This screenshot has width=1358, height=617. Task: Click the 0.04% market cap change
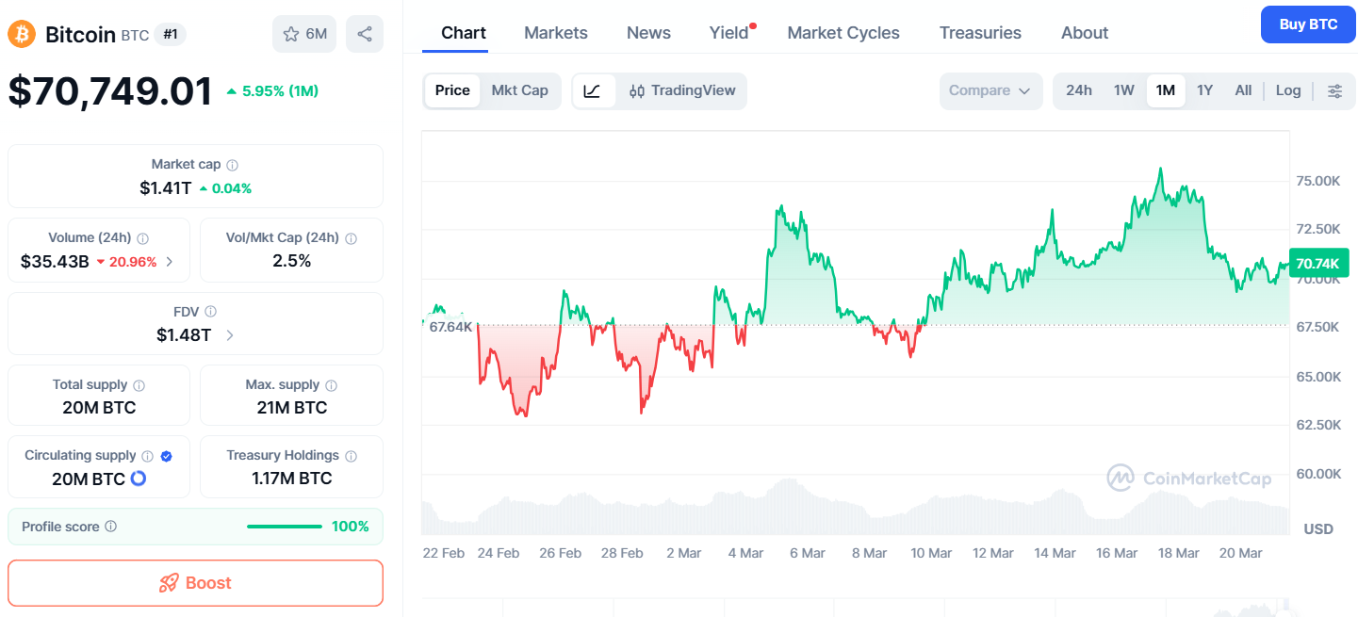(x=232, y=188)
